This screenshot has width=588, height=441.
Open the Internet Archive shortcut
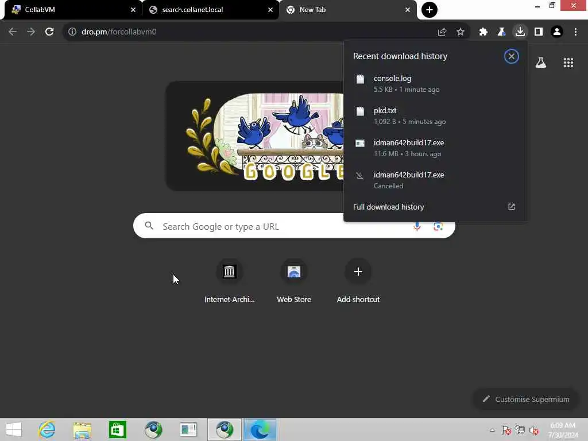(x=229, y=281)
